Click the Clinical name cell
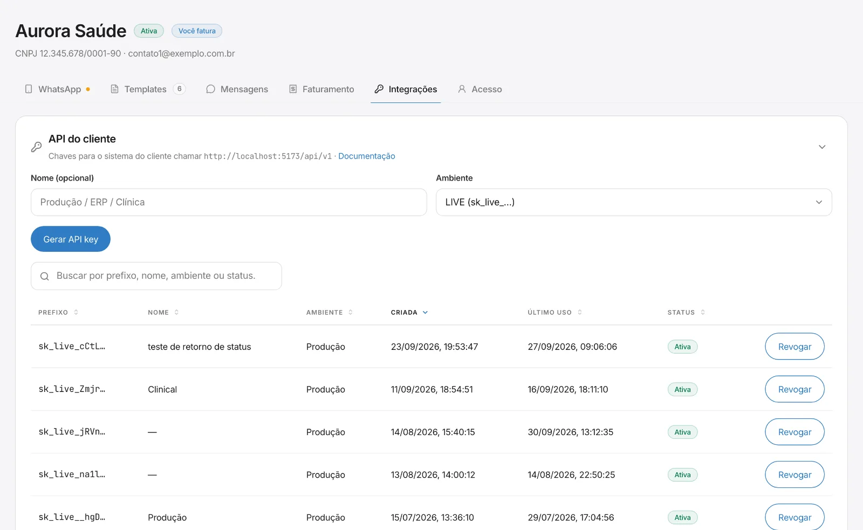 point(162,389)
